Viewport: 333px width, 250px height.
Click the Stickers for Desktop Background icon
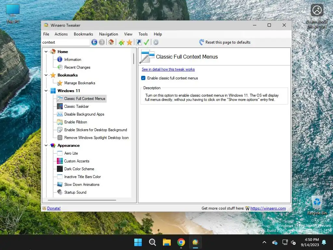(60, 130)
